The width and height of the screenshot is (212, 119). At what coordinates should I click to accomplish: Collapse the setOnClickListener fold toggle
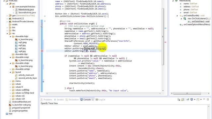point(45,16)
